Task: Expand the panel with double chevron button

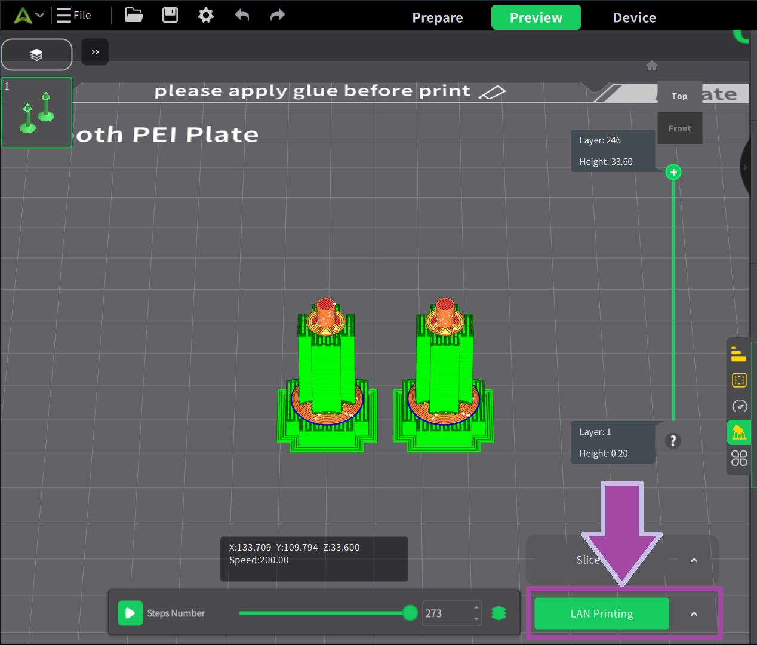Action: point(95,52)
